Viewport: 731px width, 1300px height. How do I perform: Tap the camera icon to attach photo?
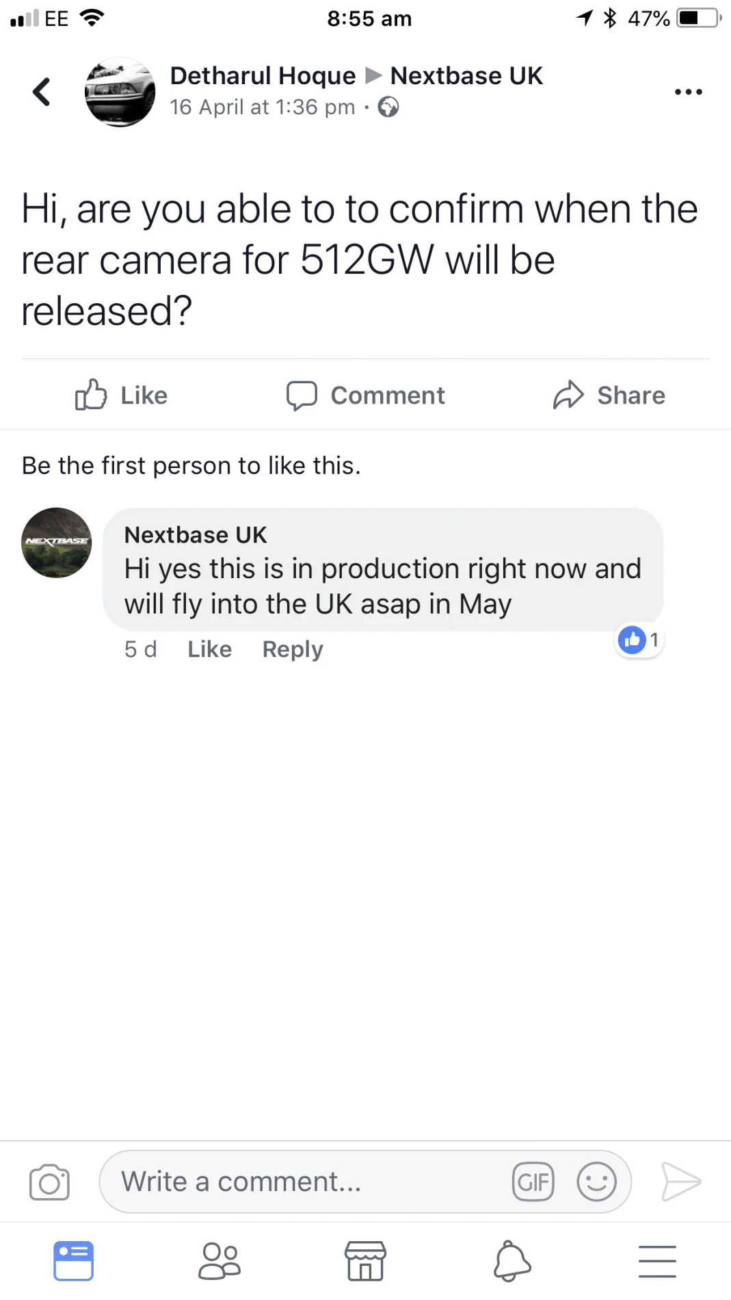coord(49,1182)
